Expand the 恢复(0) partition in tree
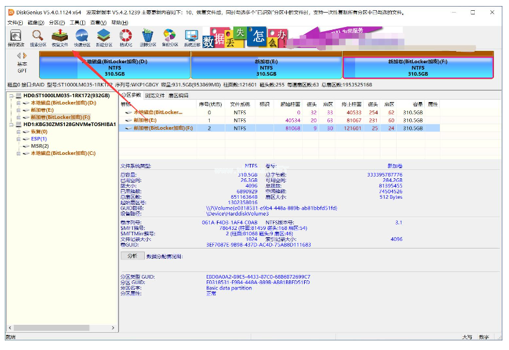509x350 pixels. [x=18, y=131]
